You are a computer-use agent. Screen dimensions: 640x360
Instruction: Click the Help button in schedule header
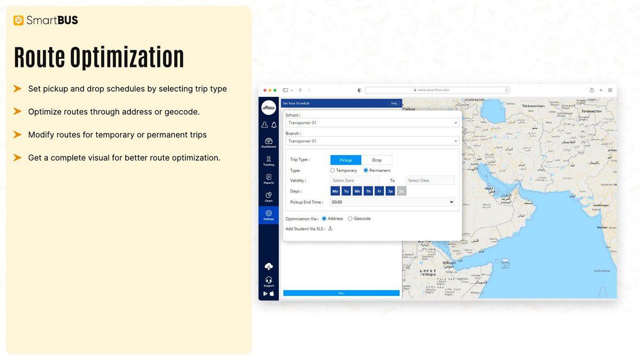394,103
